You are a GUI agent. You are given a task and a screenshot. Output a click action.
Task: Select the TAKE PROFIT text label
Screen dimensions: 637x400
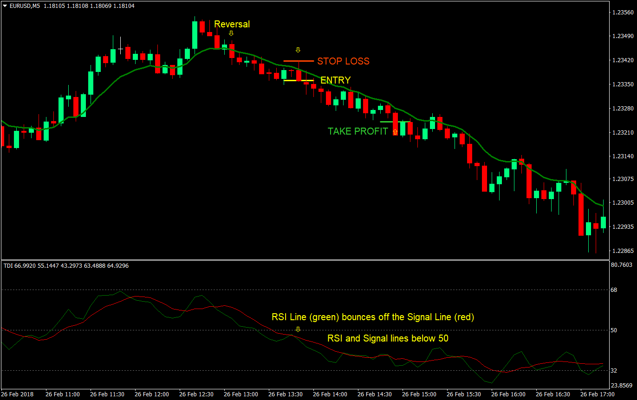357,131
